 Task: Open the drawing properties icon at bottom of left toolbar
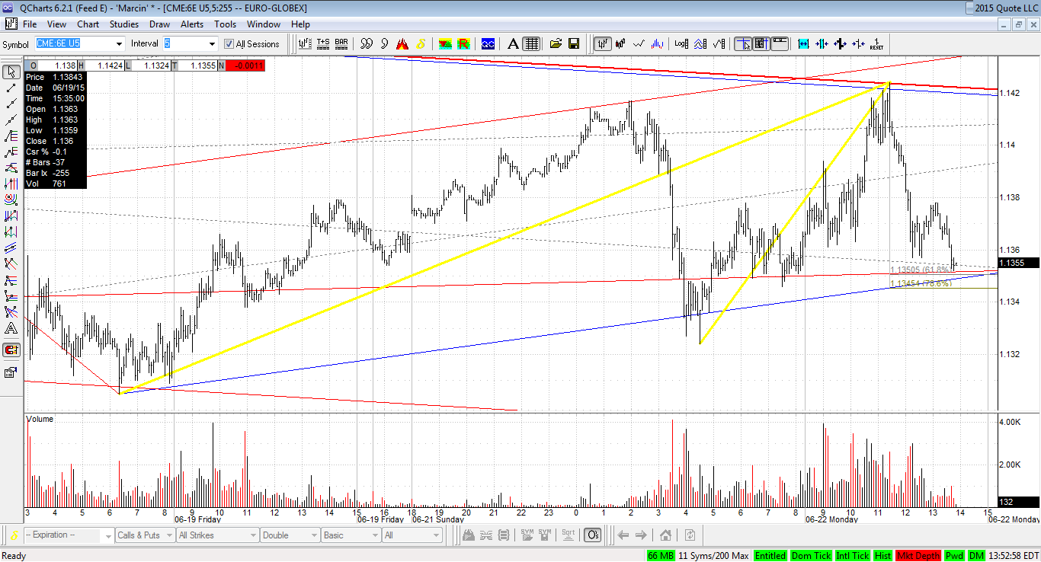coord(11,372)
